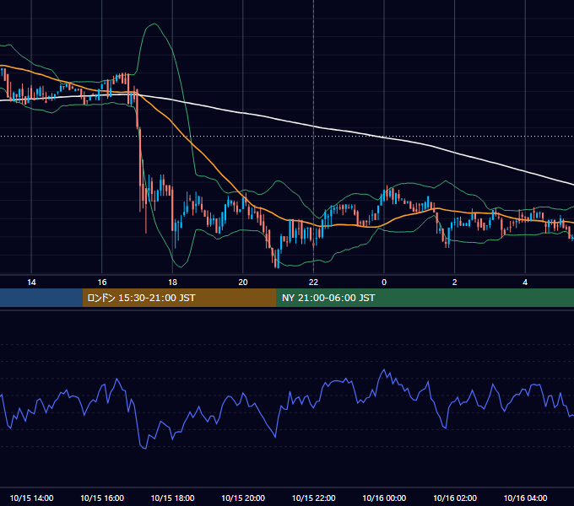Click hour label 20 on price chart axis
The image size is (574, 506).
(x=243, y=283)
